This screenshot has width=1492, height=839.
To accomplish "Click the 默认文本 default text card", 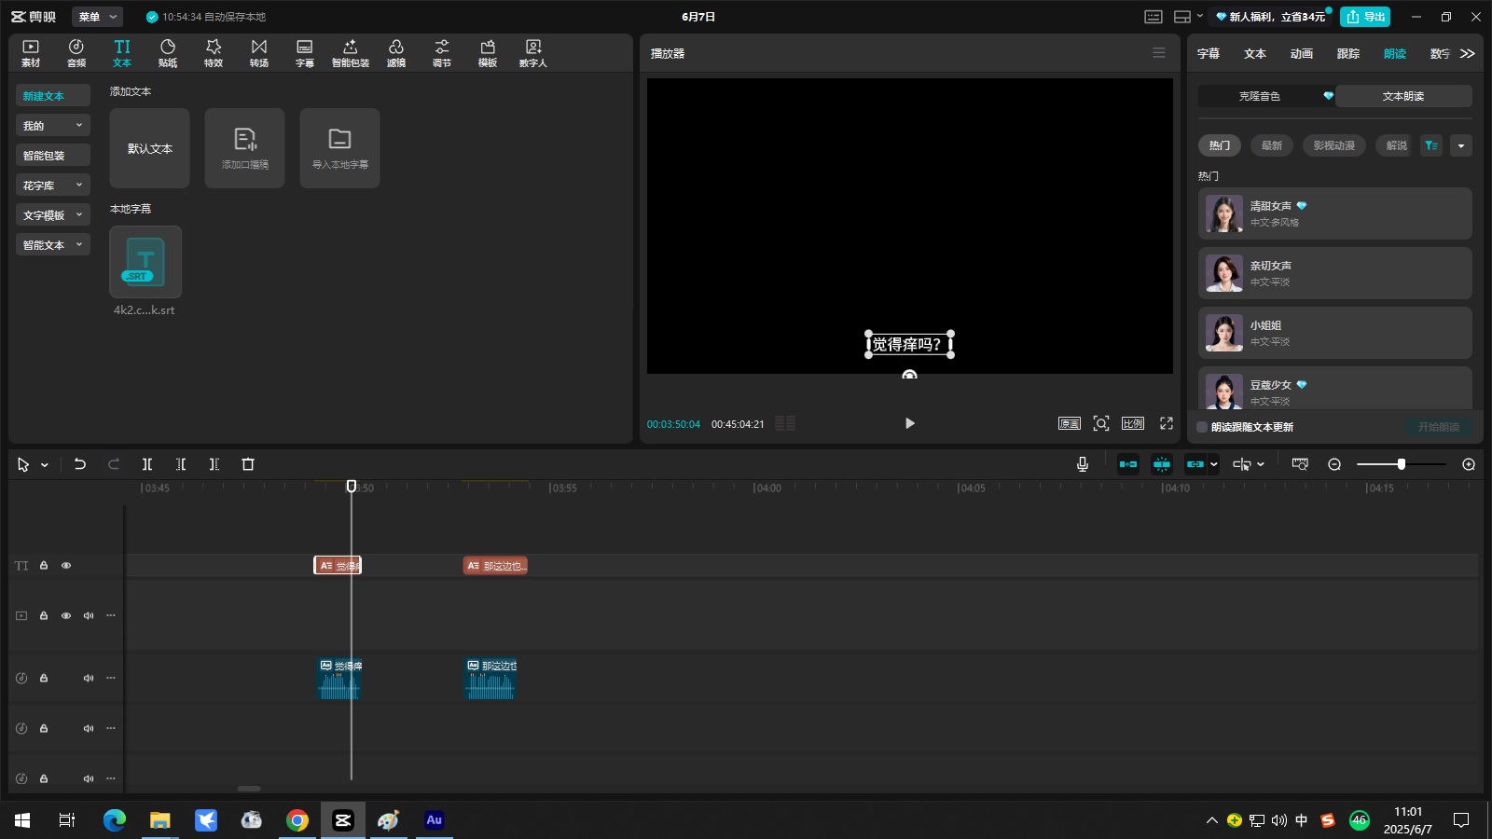I will click(x=150, y=148).
